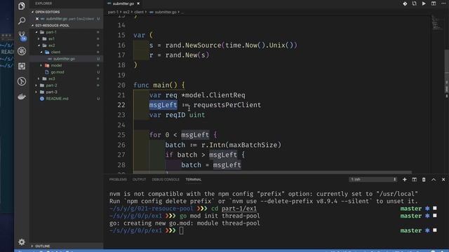449x252 pixels.
Task: Switch to the Debug Console tab
Action: point(166,179)
